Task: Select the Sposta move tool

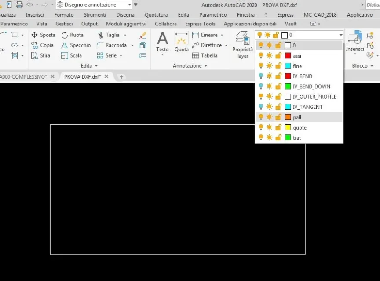Action: pos(43,35)
